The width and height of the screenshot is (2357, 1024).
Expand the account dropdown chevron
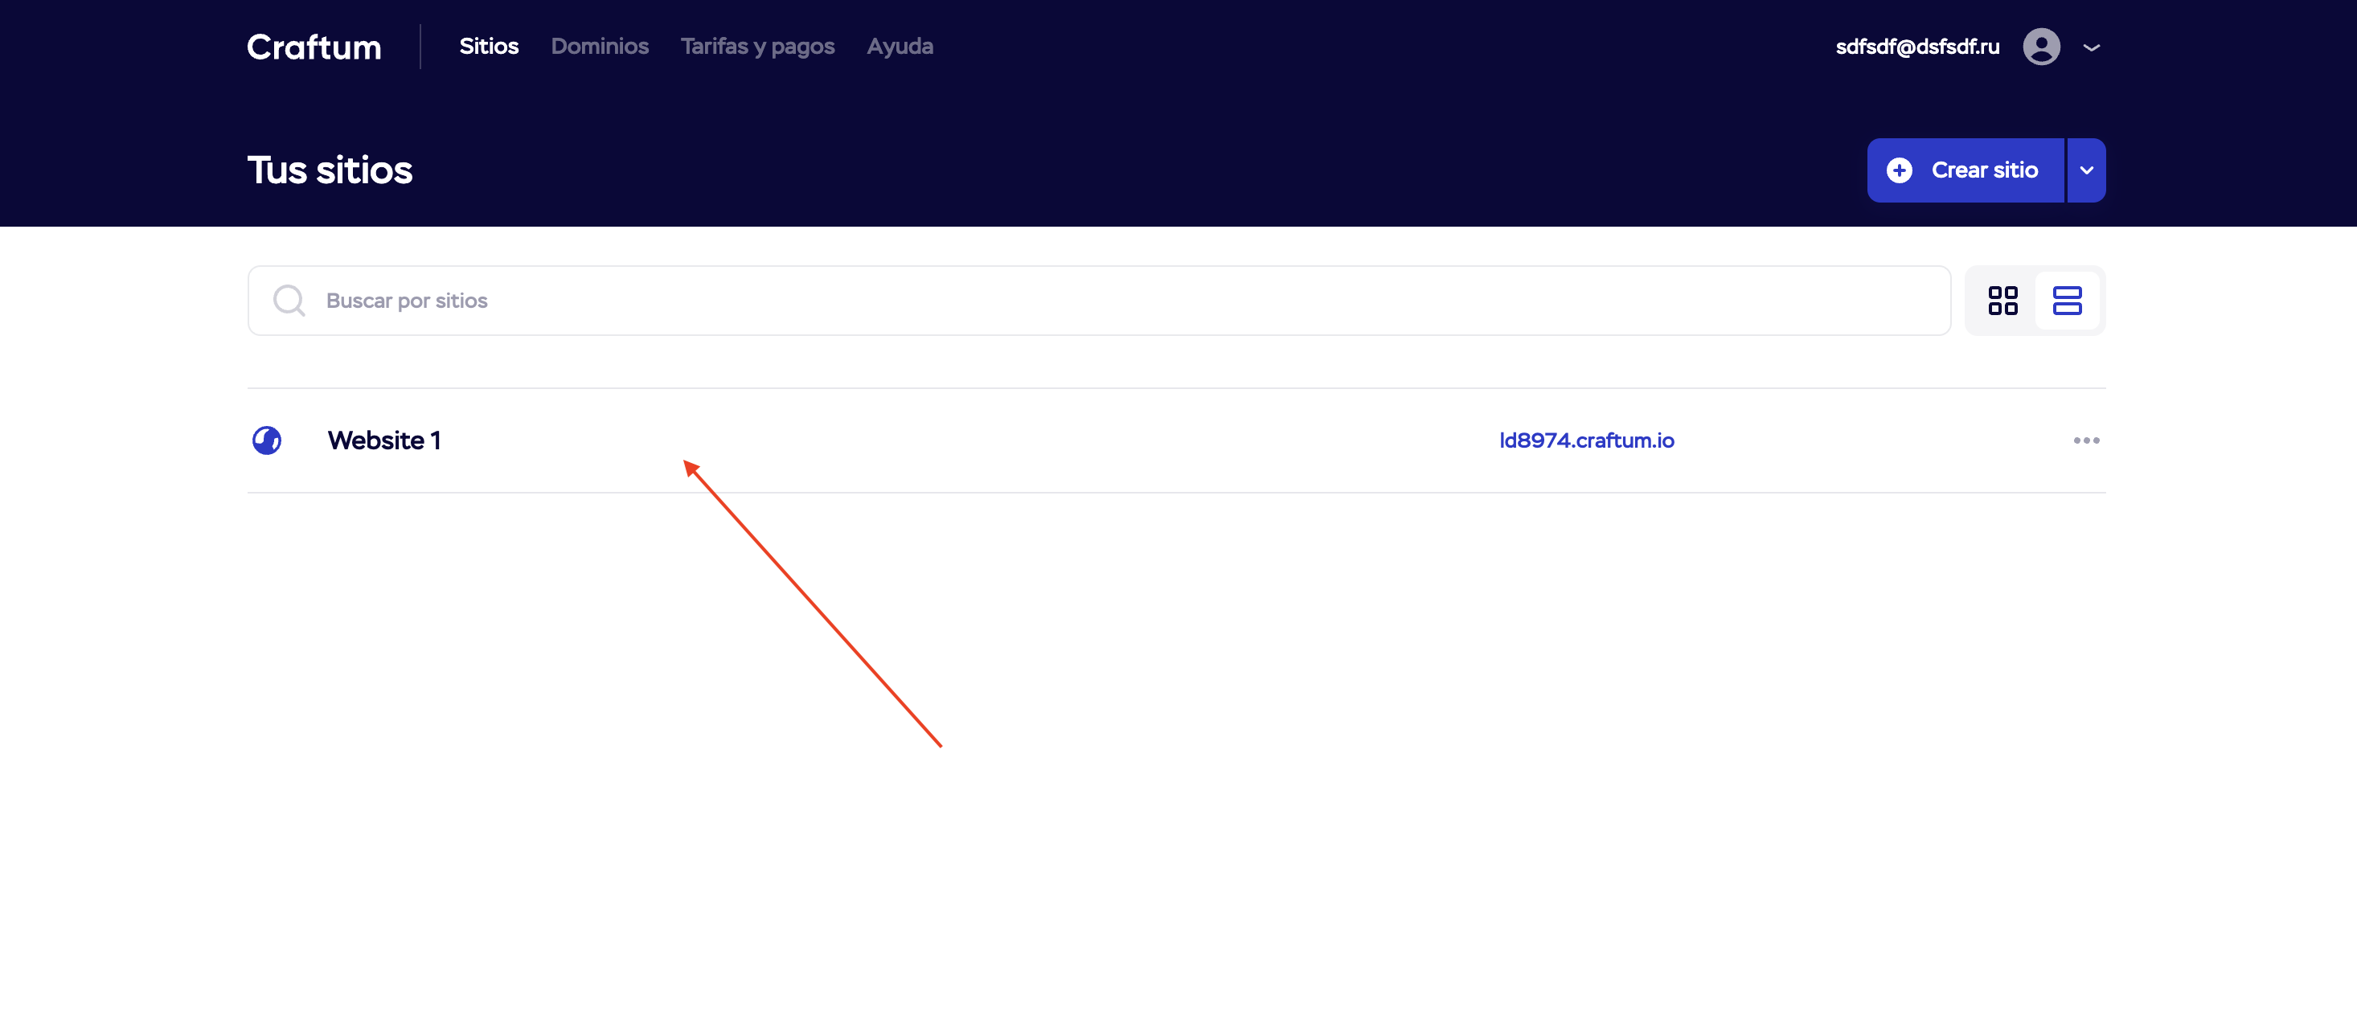click(x=2091, y=47)
